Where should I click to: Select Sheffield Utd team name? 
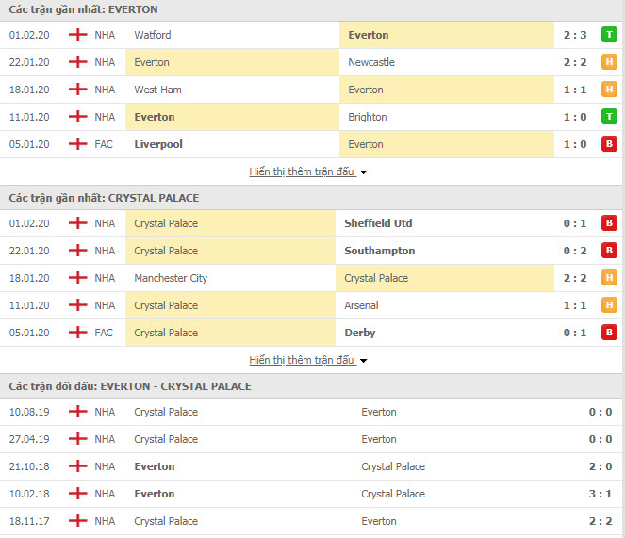[x=378, y=223]
